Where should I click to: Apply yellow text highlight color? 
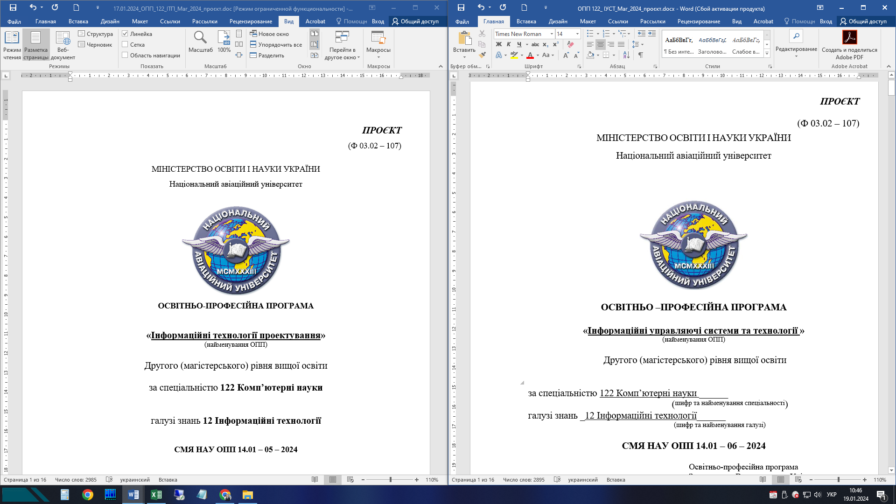tap(514, 55)
